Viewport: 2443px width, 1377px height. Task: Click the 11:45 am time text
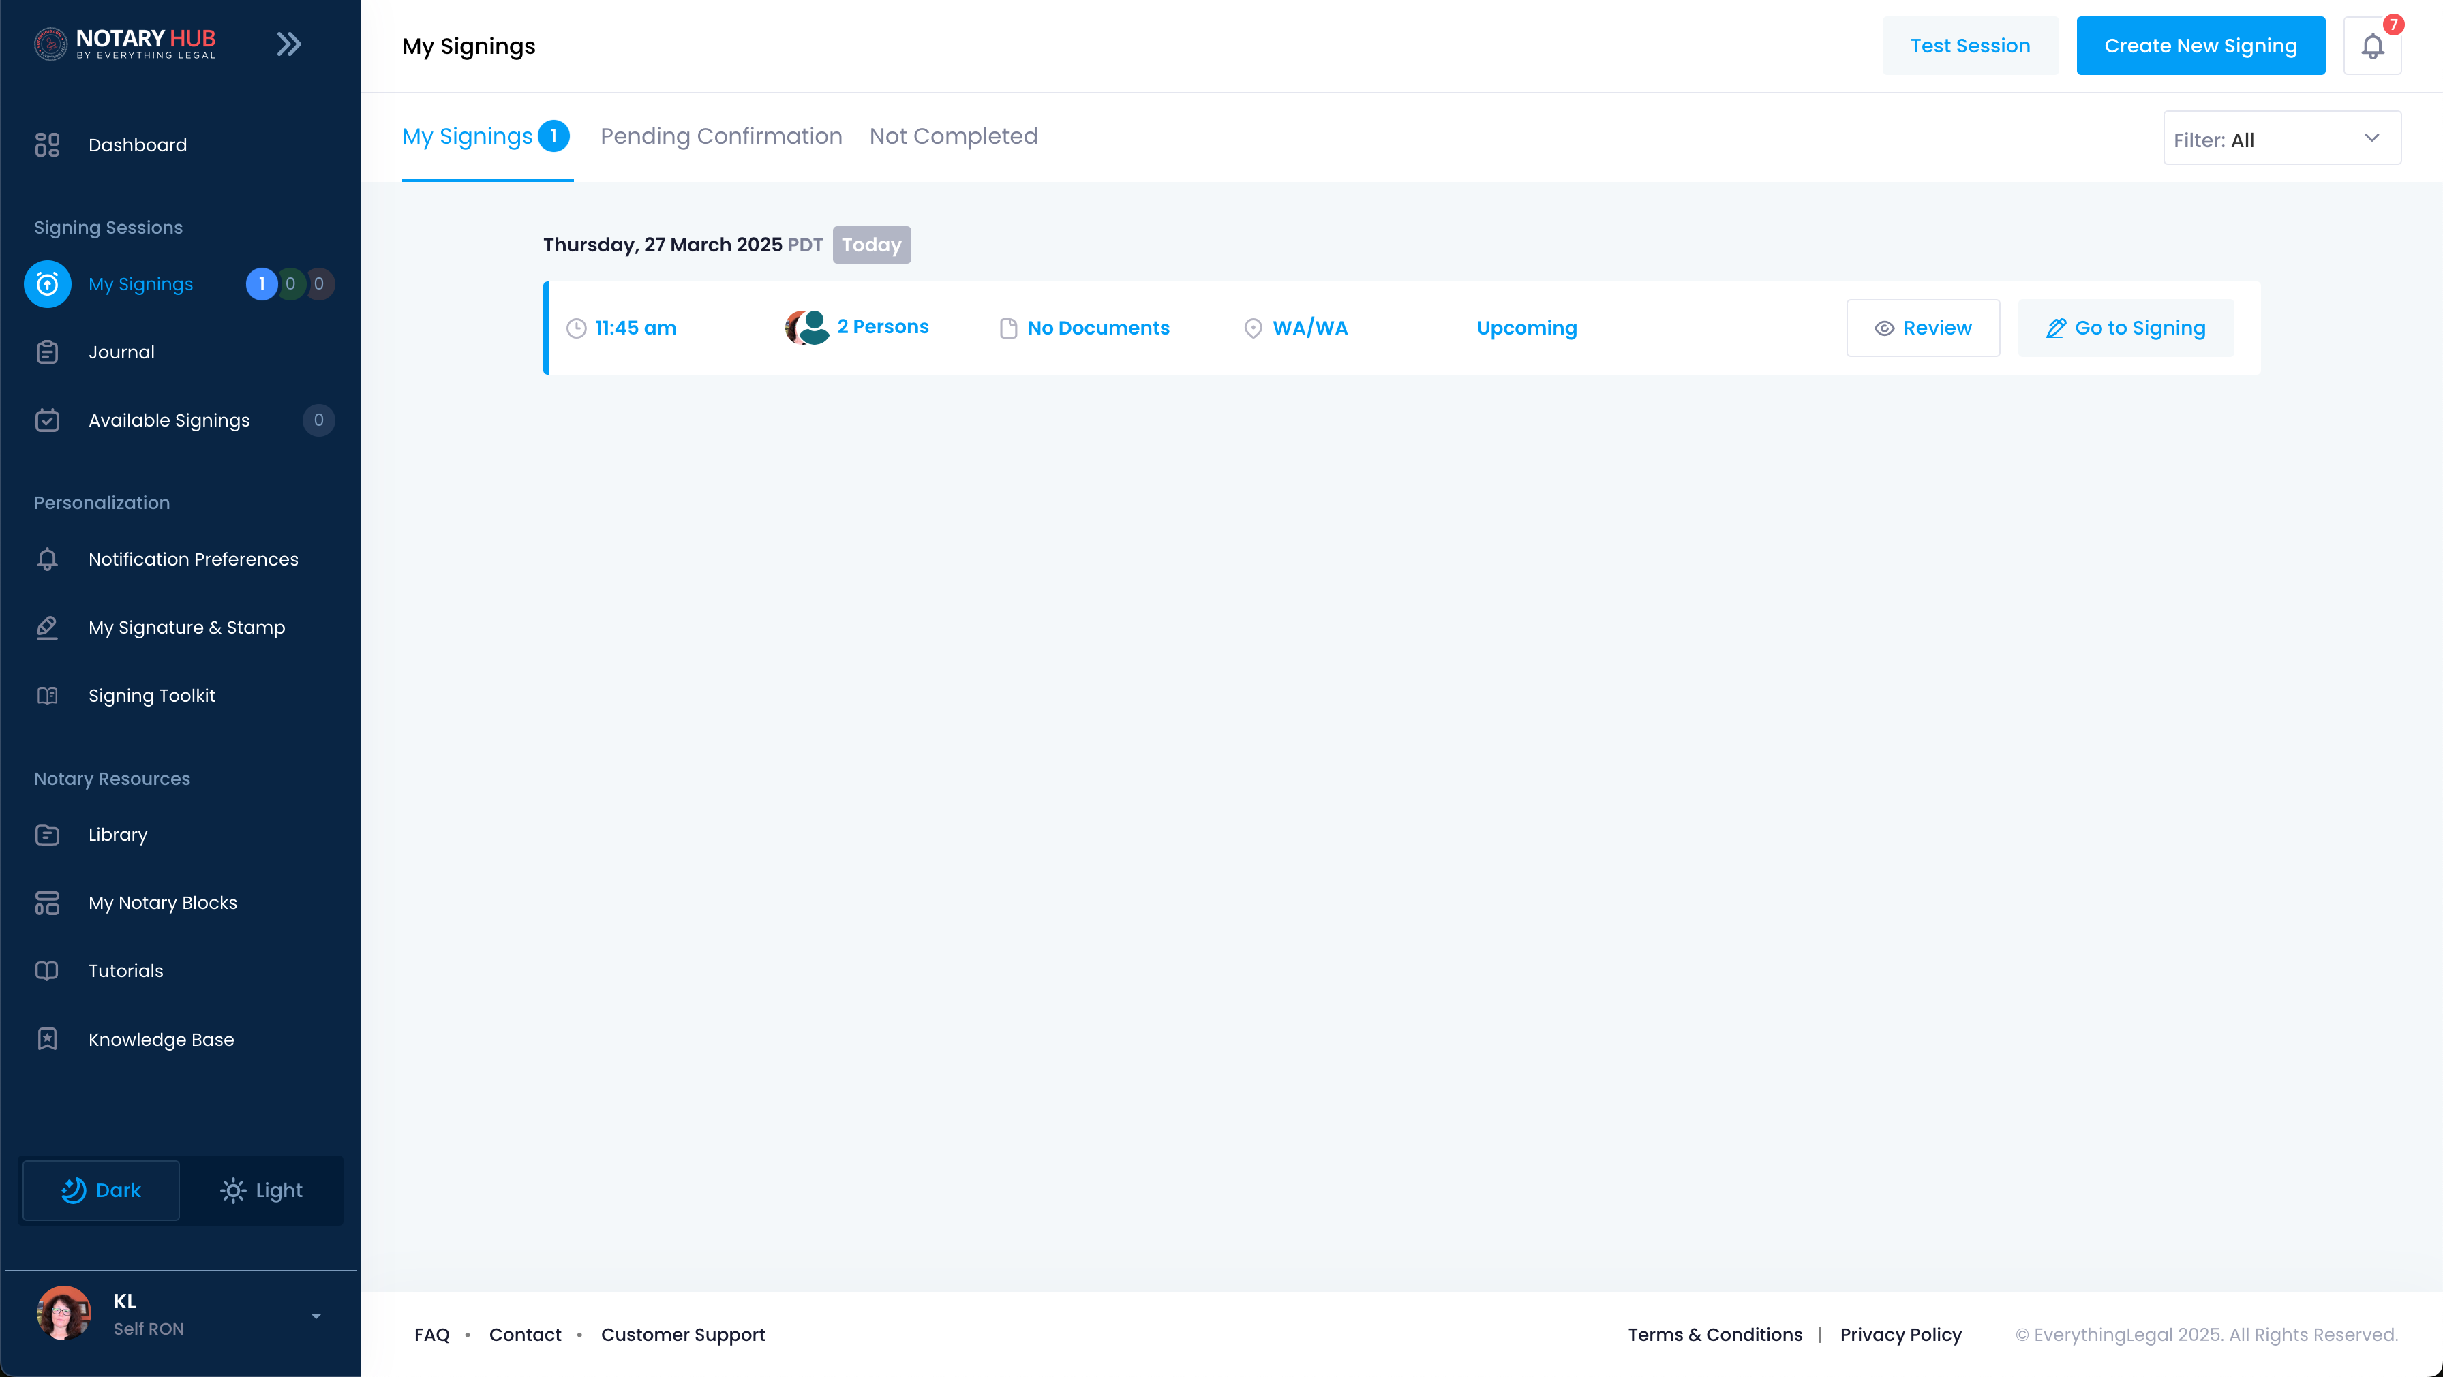pos(635,328)
